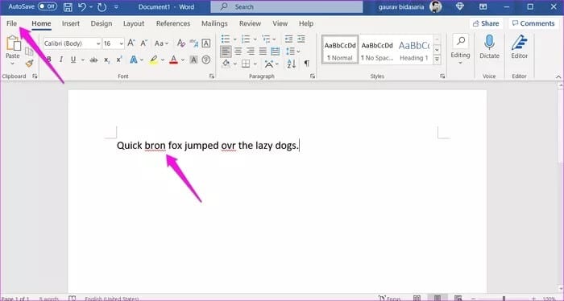Expand the Styles gallery More arrow
Screen dimensions: 564x301
pyautogui.click(x=437, y=60)
